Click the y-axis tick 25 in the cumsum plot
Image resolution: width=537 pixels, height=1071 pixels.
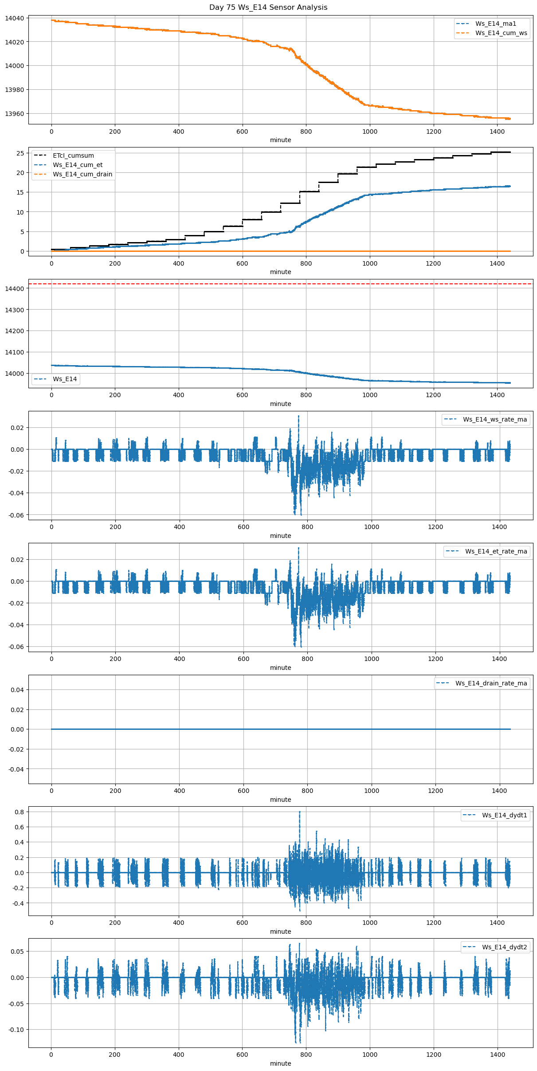point(20,153)
